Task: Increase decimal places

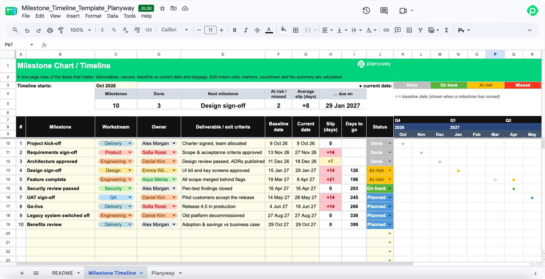Action: click(x=137, y=30)
